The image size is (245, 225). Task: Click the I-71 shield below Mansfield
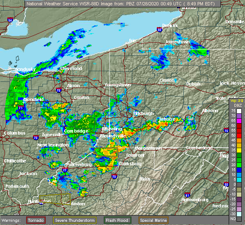pyautogui.click(x=21, y=108)
